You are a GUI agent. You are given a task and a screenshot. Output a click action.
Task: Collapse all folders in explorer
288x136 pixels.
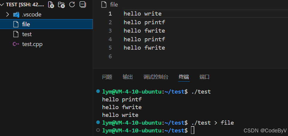point(83,4)
